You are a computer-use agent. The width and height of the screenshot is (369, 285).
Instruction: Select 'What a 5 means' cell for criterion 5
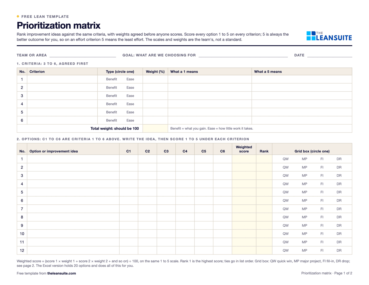click(302, 112)
